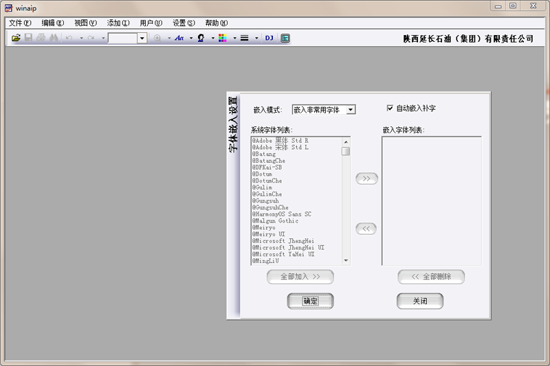550x366 pixels.
Task: Click the '<<' remove font arrow button
Action: coord(366,229)
